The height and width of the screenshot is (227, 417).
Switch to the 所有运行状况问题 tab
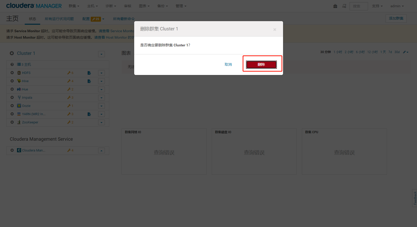coord(59,19)
